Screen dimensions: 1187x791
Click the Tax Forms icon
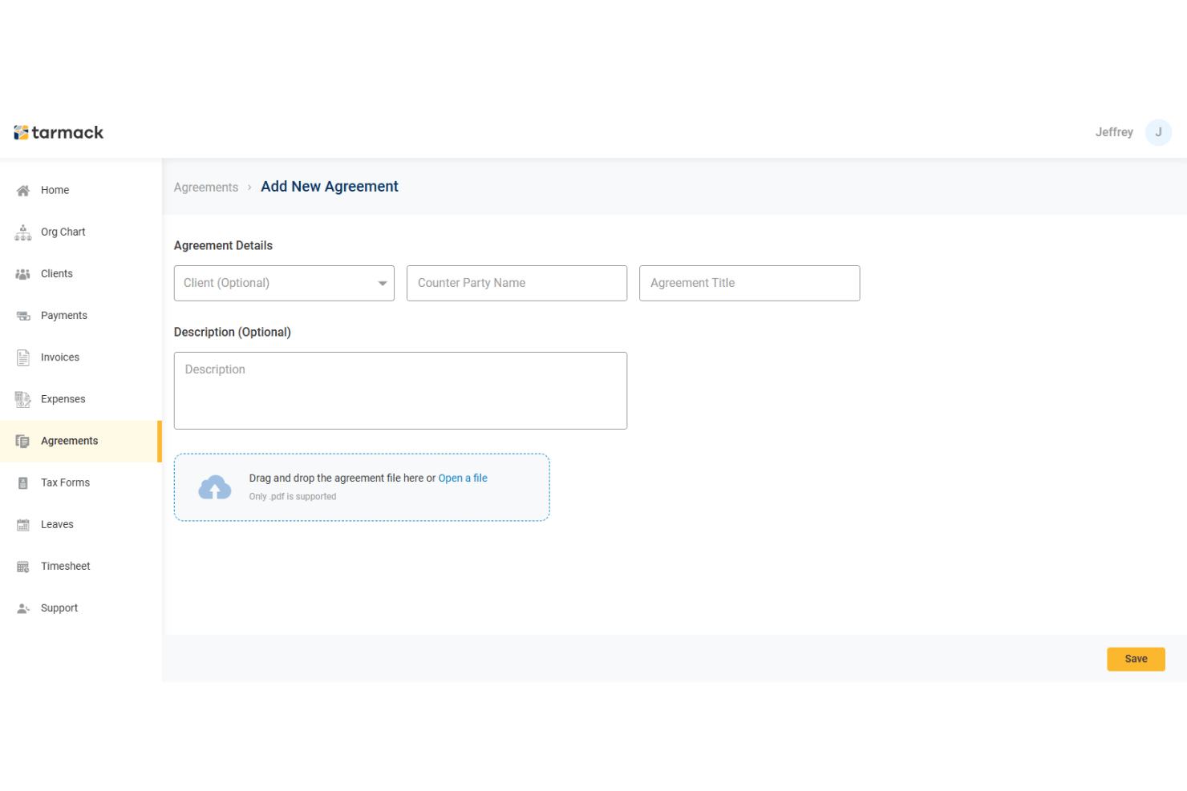click(x=23, y=483)
